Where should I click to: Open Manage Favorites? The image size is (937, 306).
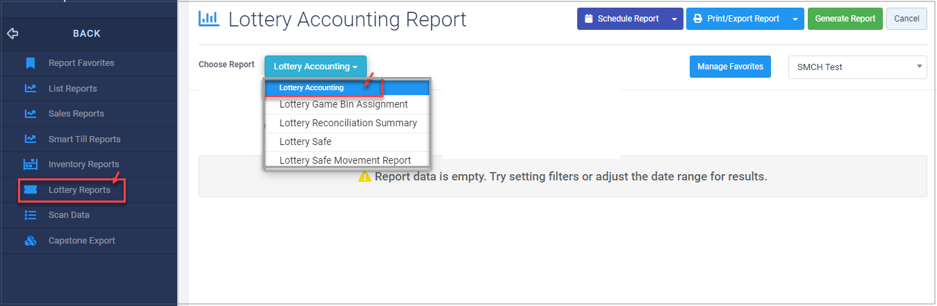coord(730,67)
